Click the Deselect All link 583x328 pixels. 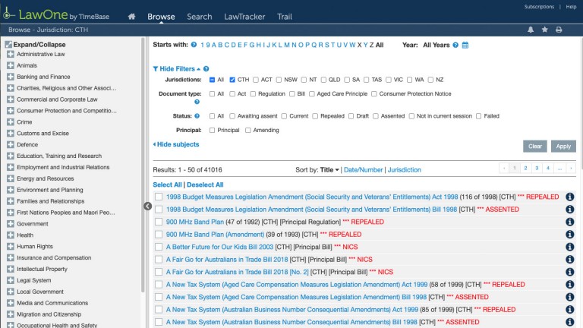coord(205,184)
